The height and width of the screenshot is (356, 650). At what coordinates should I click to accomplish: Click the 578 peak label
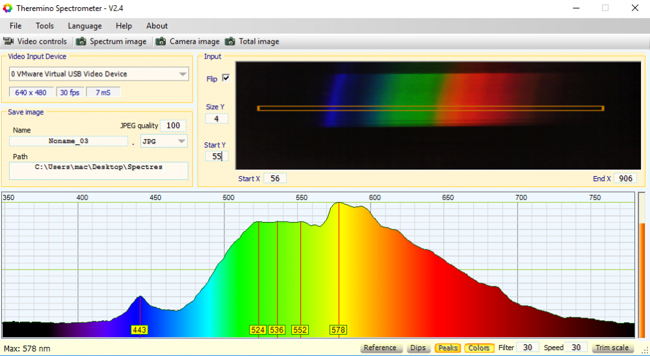(x=338, y=330)
